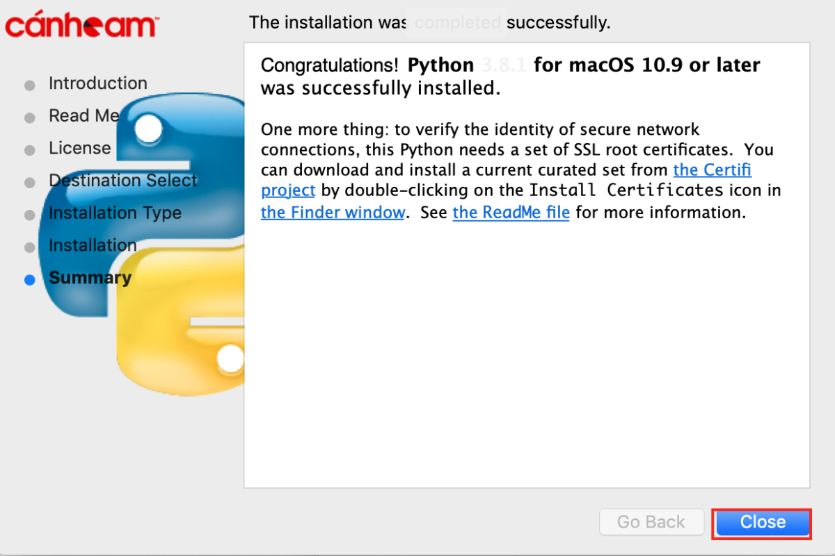This screenshot has width=835, height=556.
Task: Select the Introduction step
Action: (98, 83)
